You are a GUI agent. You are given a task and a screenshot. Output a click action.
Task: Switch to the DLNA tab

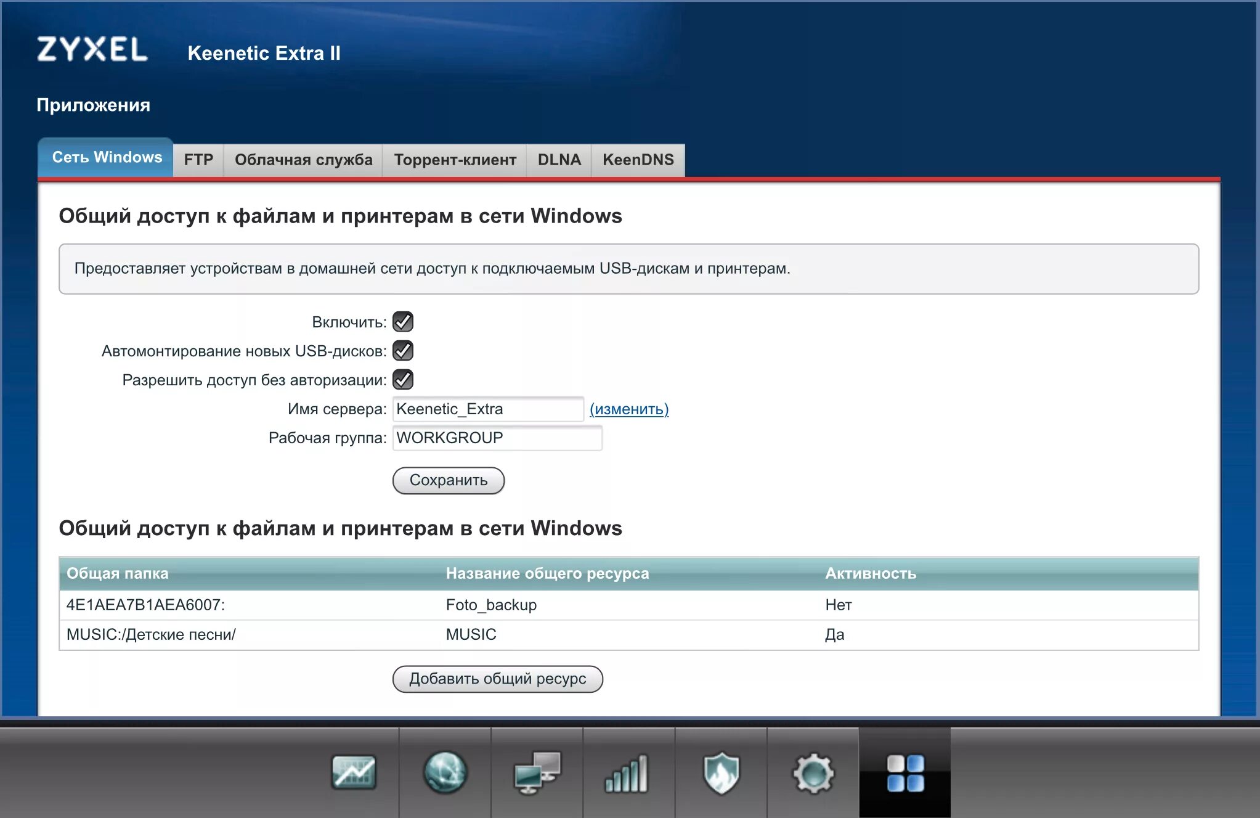point(559,160)
